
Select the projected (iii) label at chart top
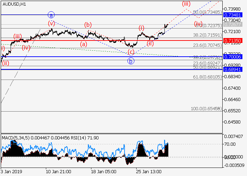click(186, 4)
